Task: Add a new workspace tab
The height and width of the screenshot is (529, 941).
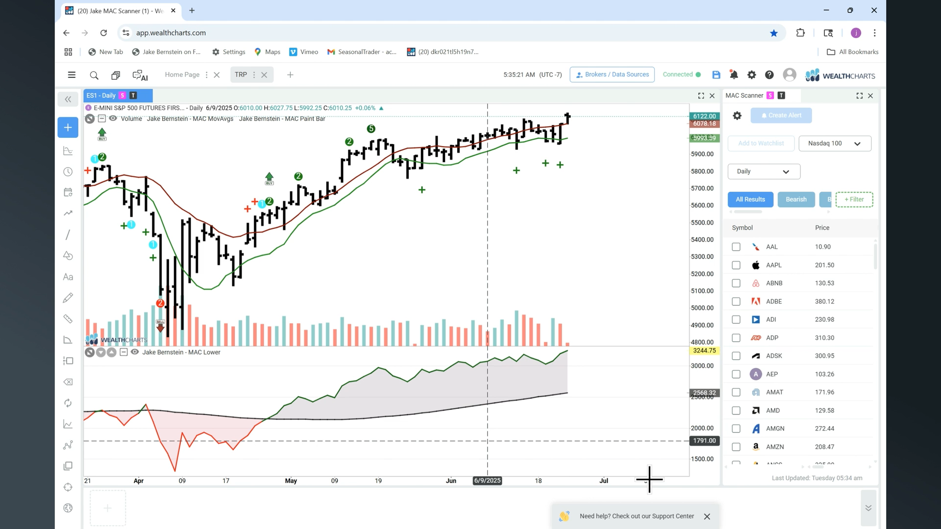Action: pyautogui.click(x=290, y=75)
